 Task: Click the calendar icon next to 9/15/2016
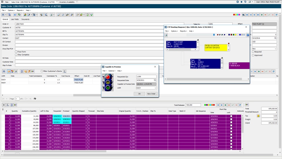click(275, 38)
